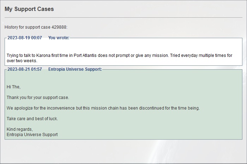This screenshot has width=247, height=164.
Task: Click the Hi The, greeting
Action: click(x=13, y=87)
